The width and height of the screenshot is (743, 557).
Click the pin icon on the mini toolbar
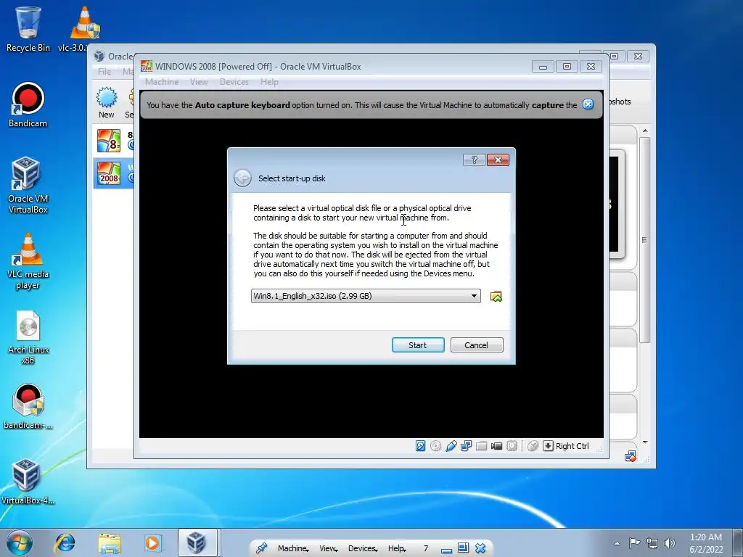[x=261, y=548]
